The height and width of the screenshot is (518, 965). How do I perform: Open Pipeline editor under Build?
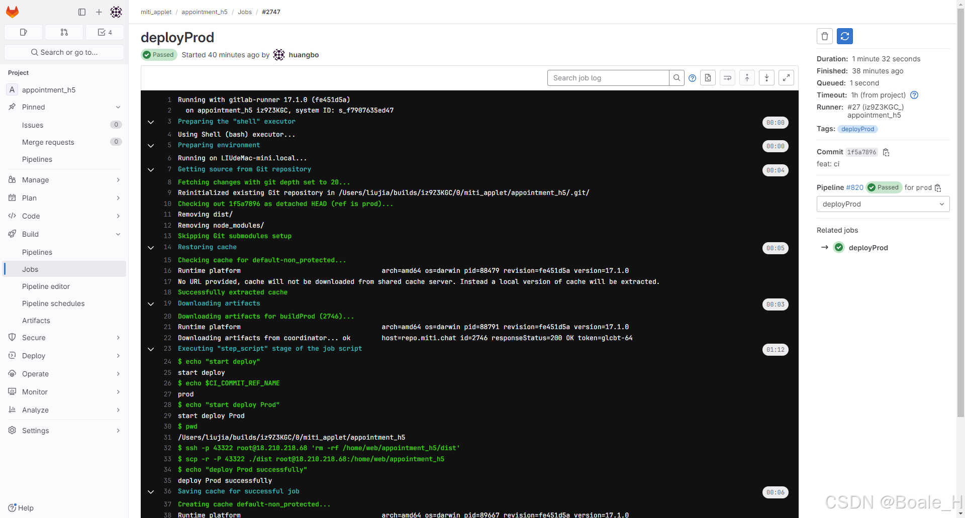[64, 286]
